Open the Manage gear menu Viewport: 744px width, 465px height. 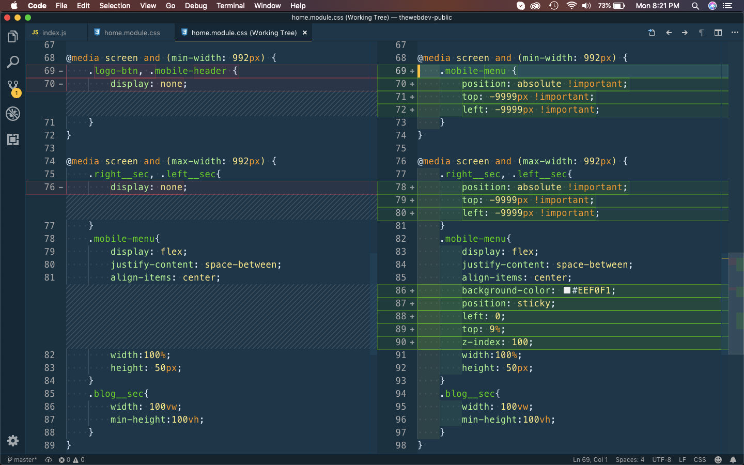tap(13, 441)
